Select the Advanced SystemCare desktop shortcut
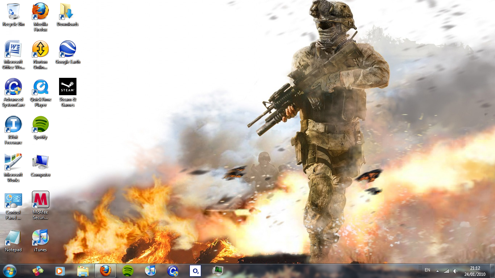495x278 pixels. point(13,92)
